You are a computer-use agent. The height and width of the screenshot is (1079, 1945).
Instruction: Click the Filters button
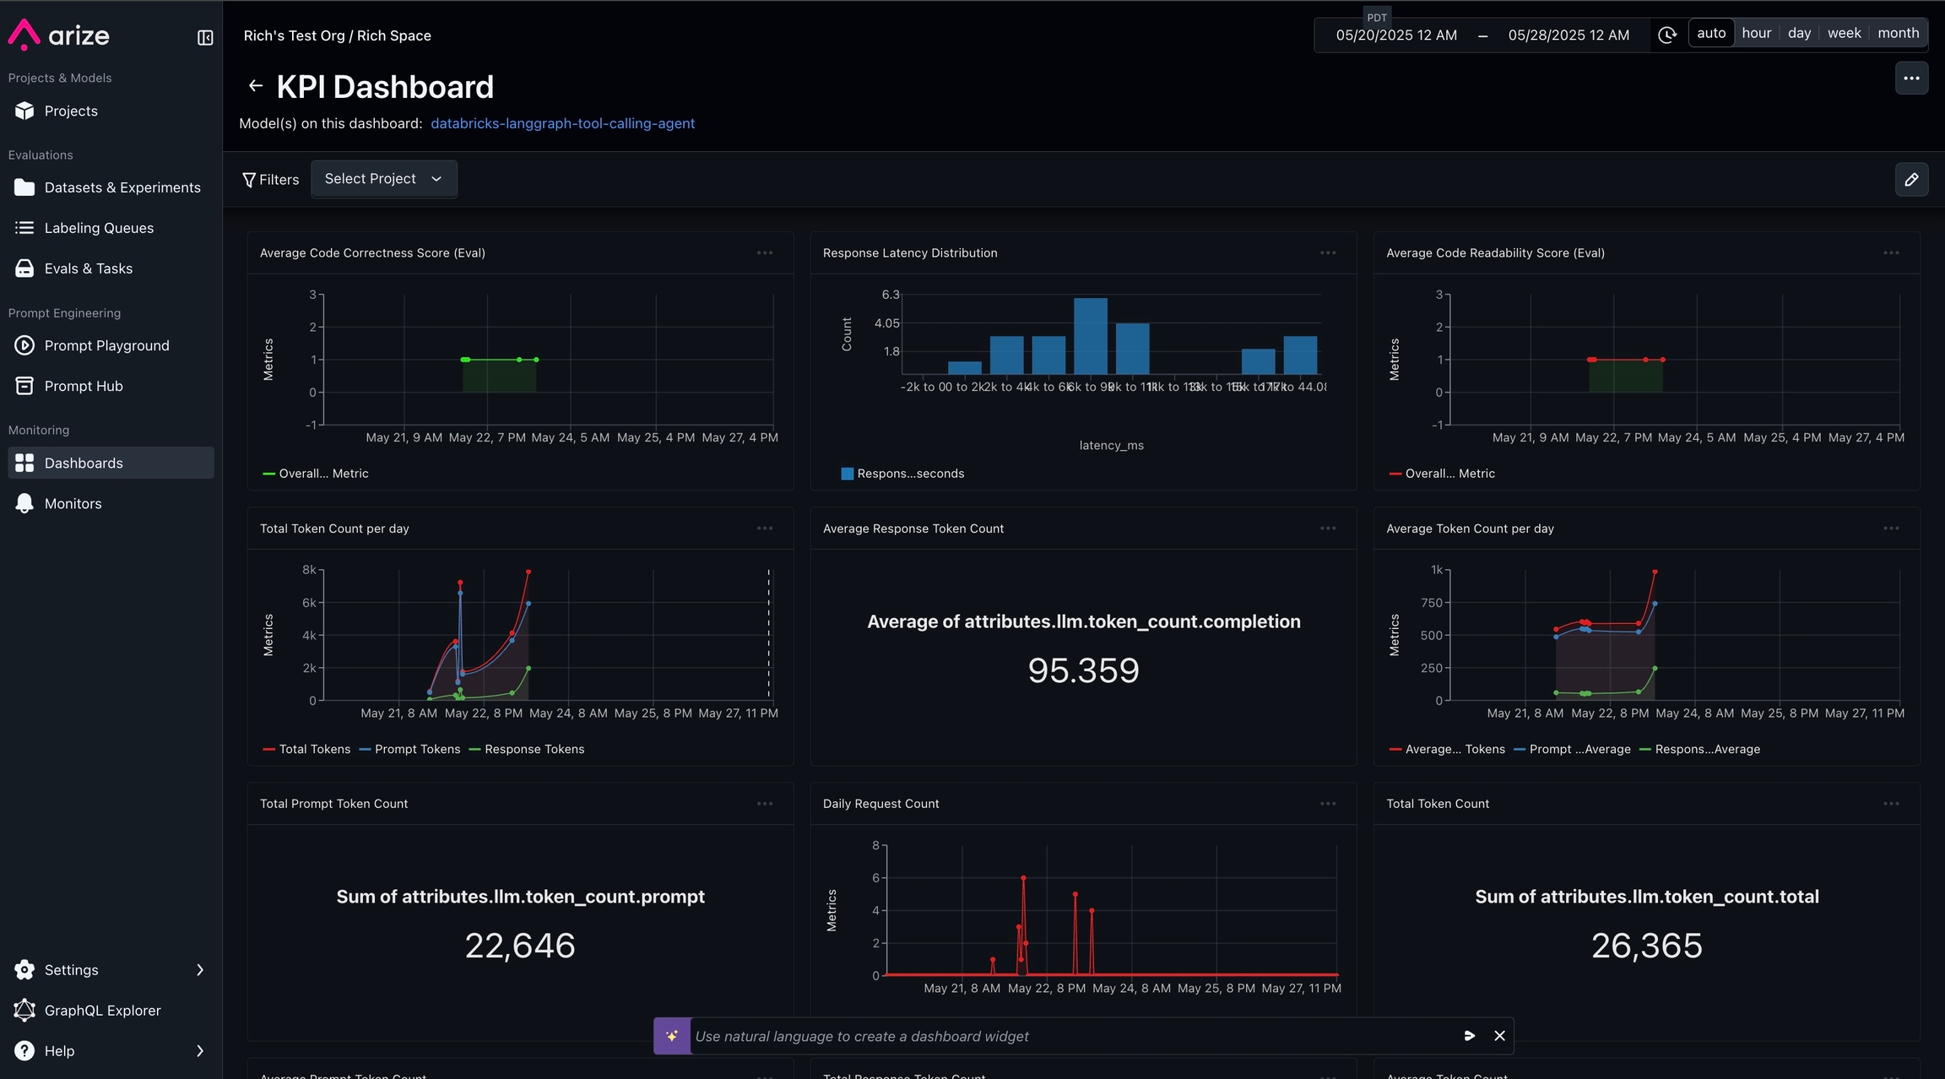[270, 179]
